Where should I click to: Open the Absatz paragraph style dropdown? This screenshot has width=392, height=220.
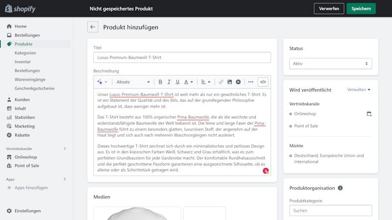point(133,82)
